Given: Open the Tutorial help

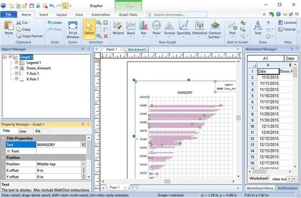Looking at the screenshot, I should click(x=287, y=29).
